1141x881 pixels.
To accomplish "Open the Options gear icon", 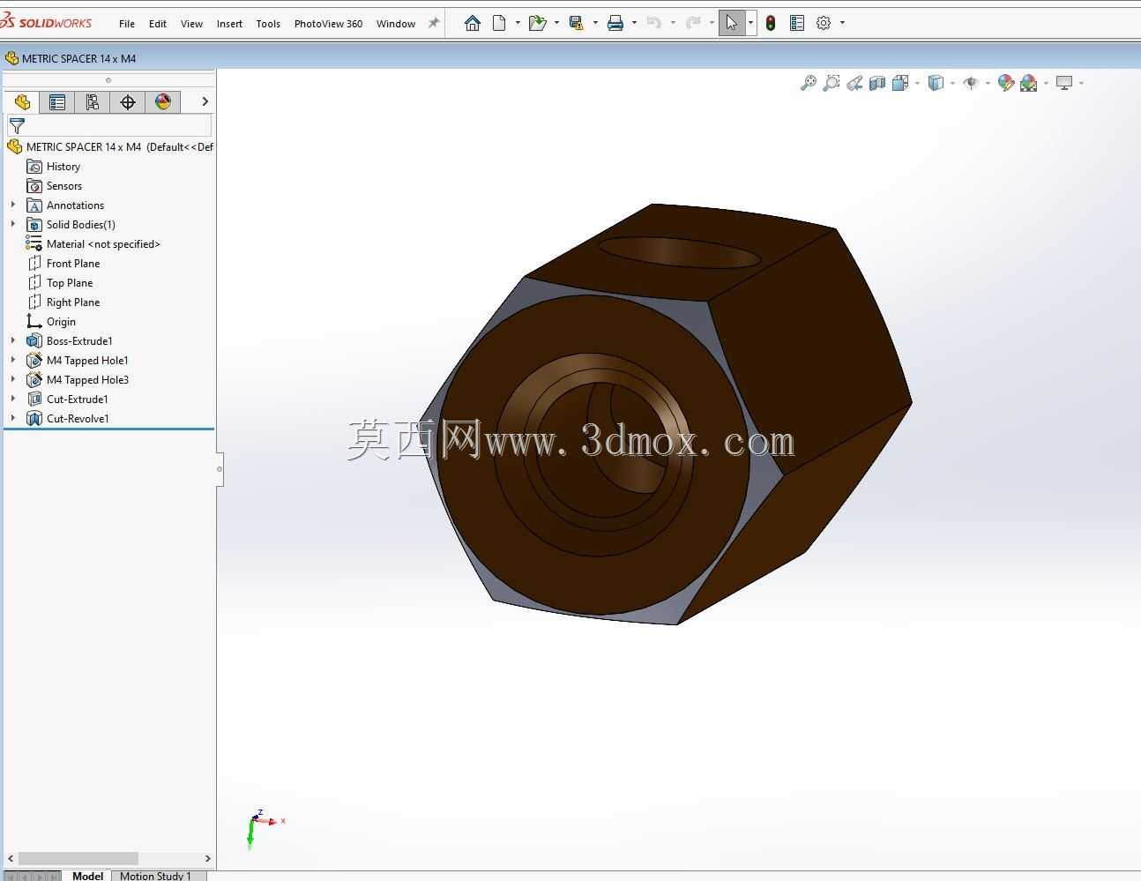I will pyautogui.click(x=824, y=23).
